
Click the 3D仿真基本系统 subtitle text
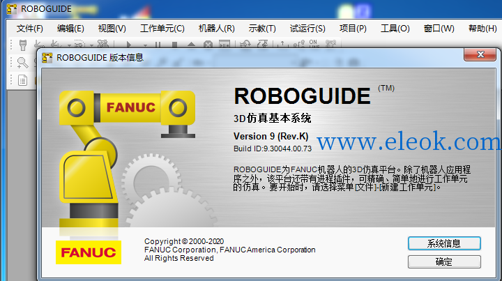[x=272, y=119]
